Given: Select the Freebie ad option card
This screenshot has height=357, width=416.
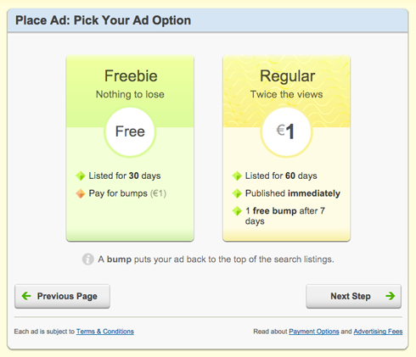Looking at the screenshot, I should (x=130, y=148).
